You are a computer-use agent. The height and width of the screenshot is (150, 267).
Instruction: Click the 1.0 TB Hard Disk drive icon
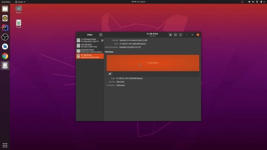[78, 40]
